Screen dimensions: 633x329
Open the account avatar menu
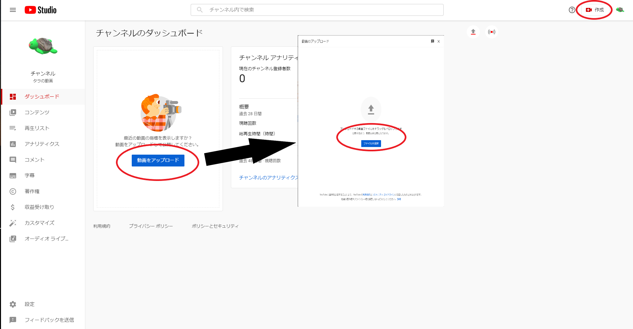coord(620,10)
